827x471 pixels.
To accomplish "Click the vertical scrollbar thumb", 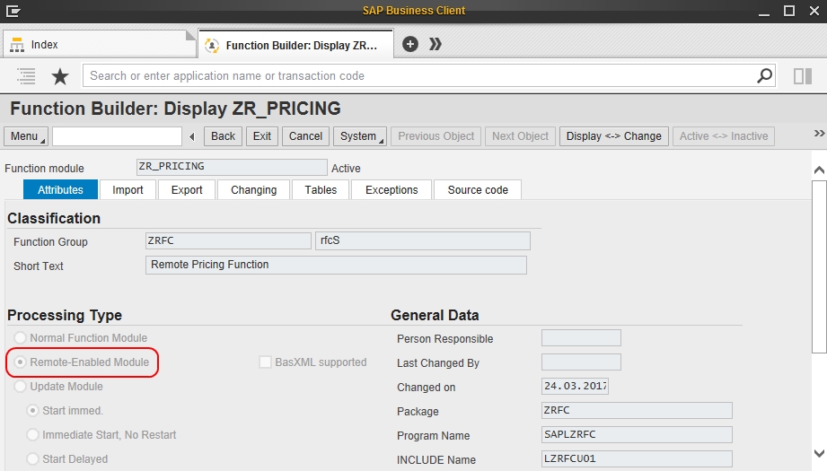I will tap(819, 266).
